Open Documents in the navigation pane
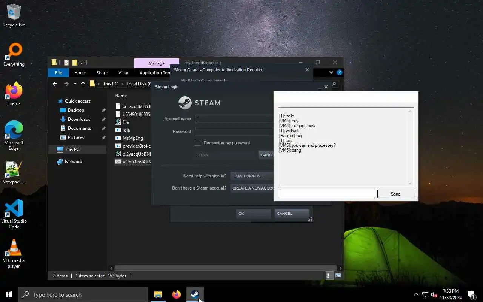The image size is (483, 302). pos(79,128)
